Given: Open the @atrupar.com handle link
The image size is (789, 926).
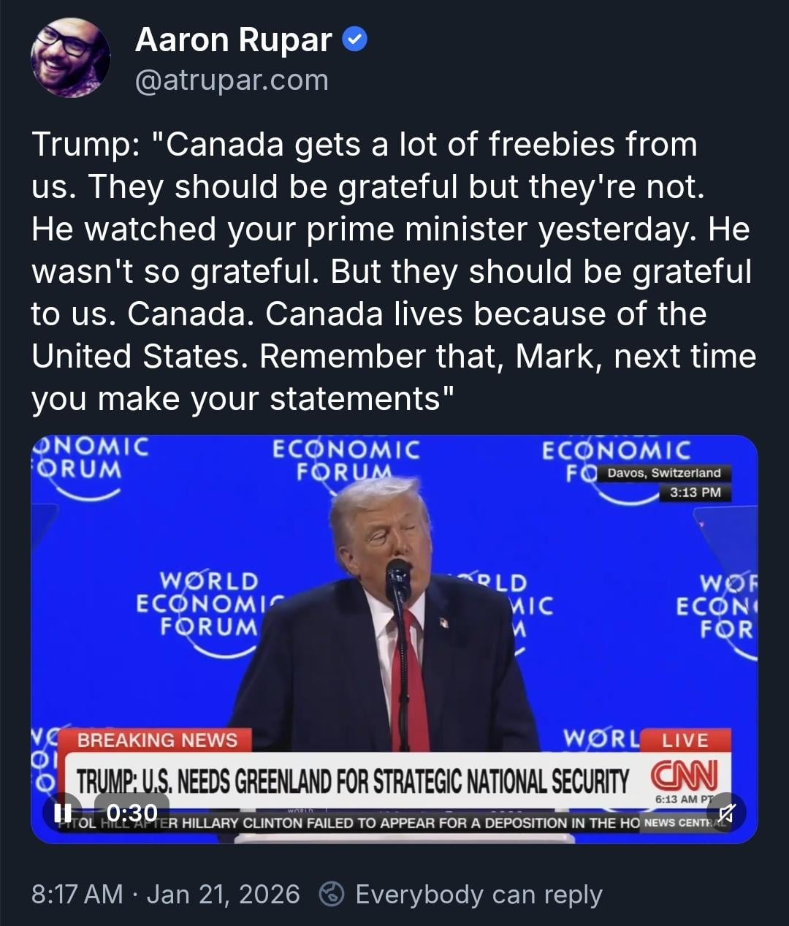Looking at the screenshot, I should pyautogui.click(x=232, y=80).
